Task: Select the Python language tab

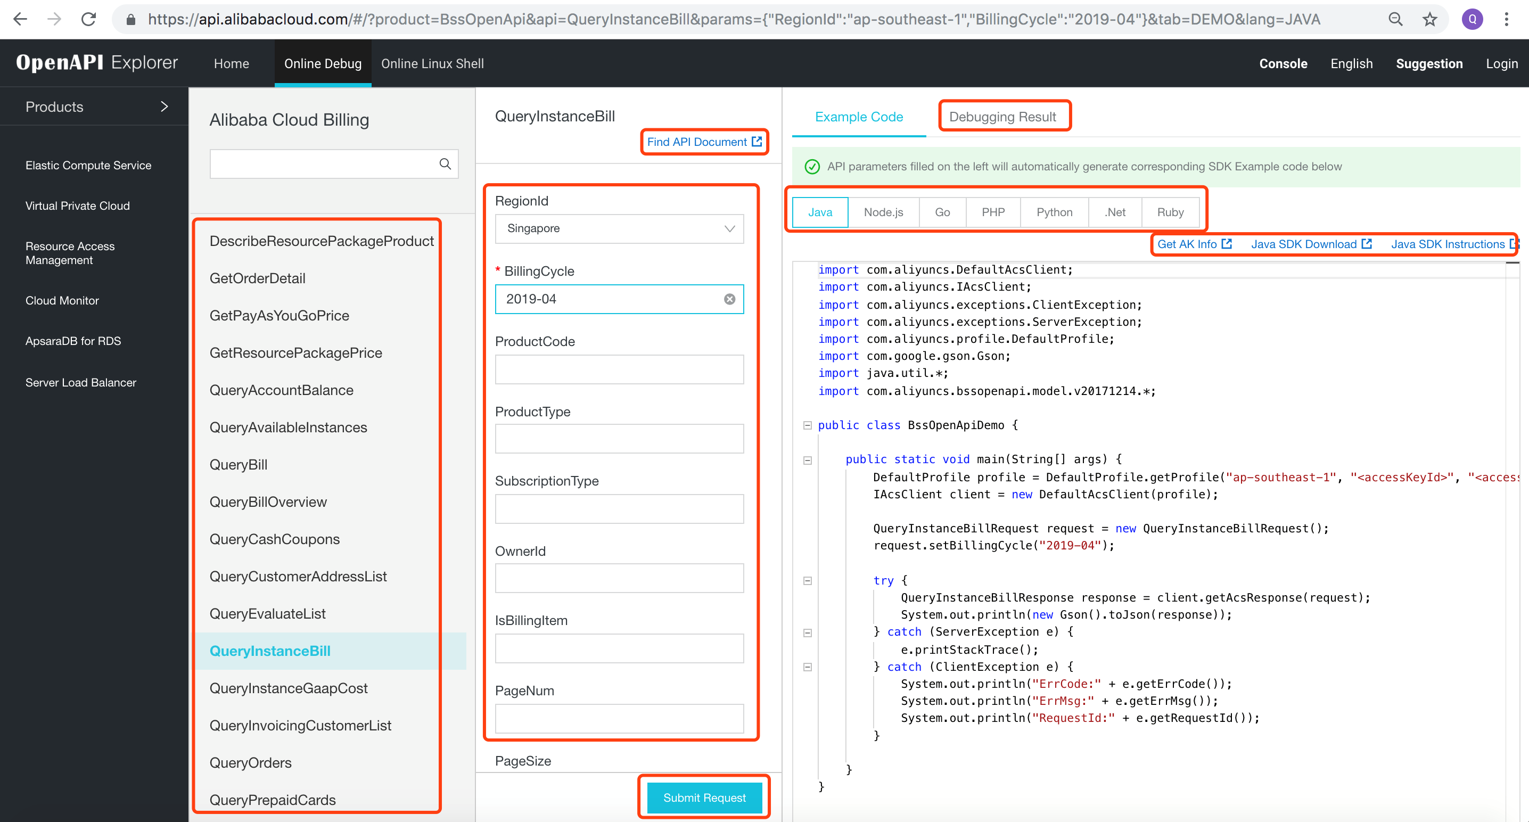Action: (x=1054, y=212)
